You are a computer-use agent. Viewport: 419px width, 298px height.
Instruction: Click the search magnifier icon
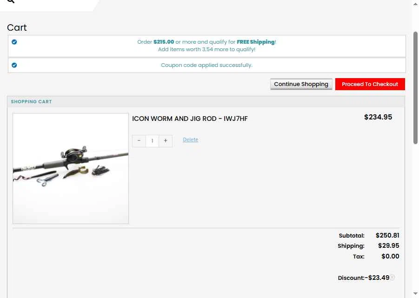tap(10, 1)
